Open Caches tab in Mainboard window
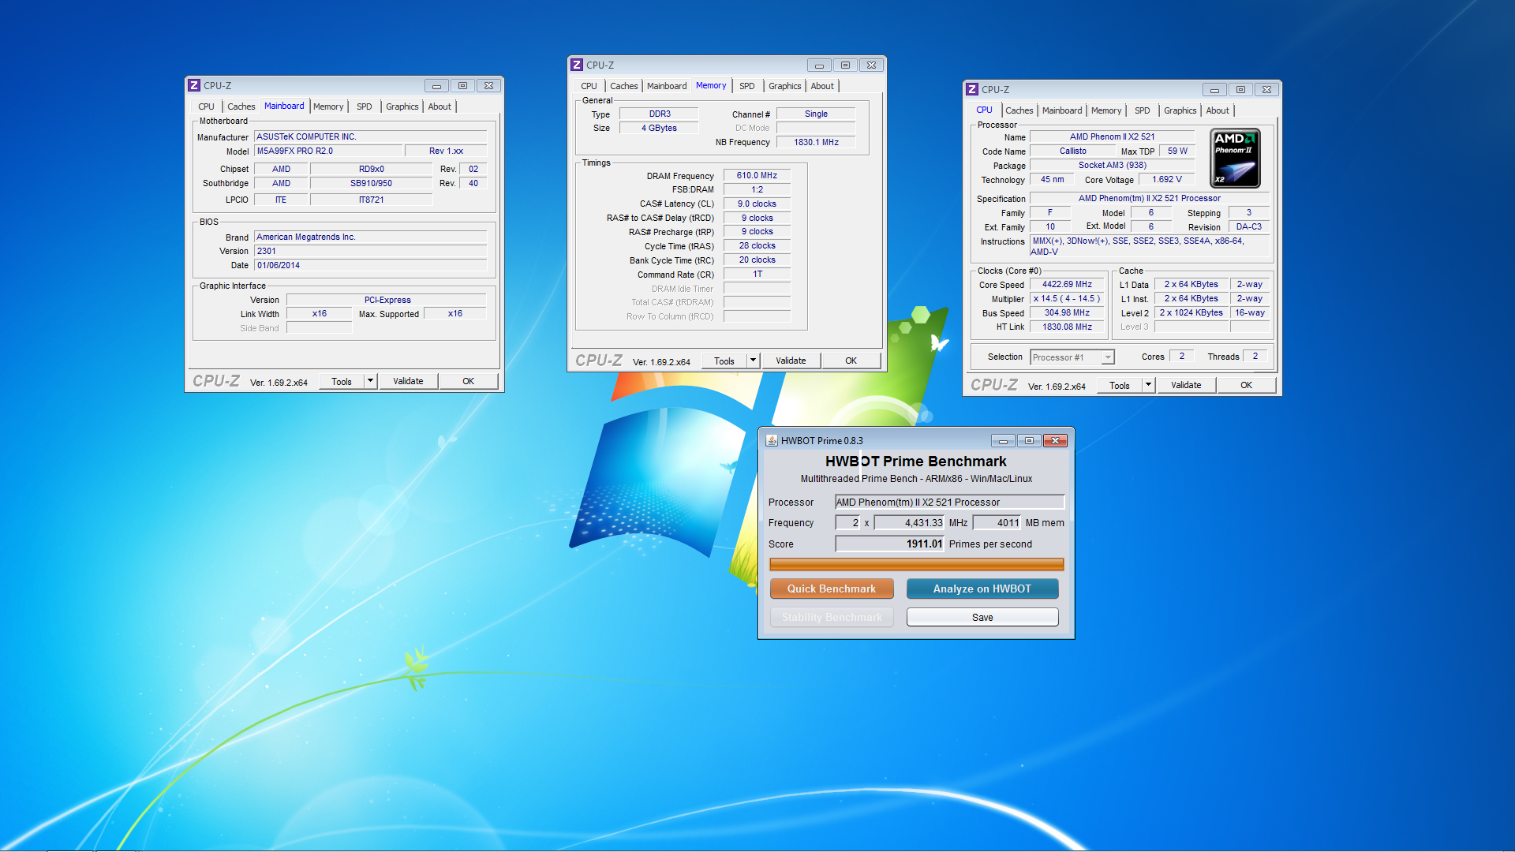The image size is (1515, 852). (241, 106)
